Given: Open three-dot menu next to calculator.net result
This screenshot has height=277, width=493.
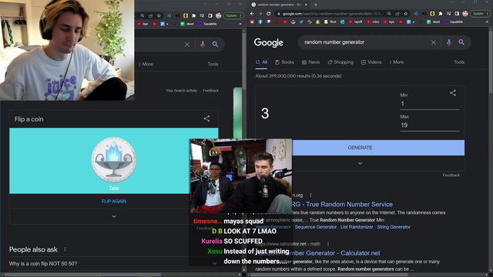Looking at the screenshot, I should click(328, 244).
